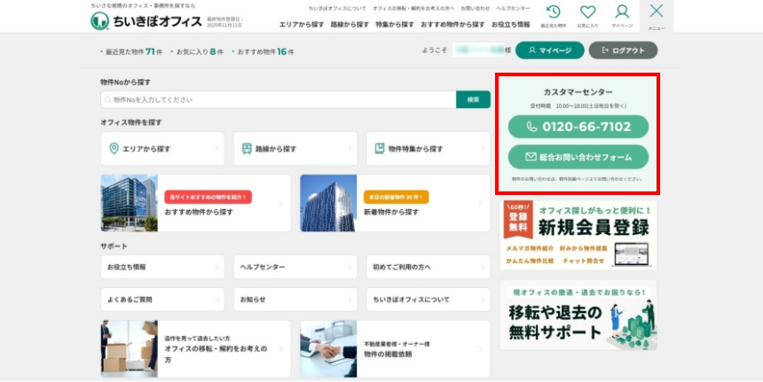Viewport: 763px width, 382px height.
Task: Click the マイページ person icon in header
Action: click(622, 13)
